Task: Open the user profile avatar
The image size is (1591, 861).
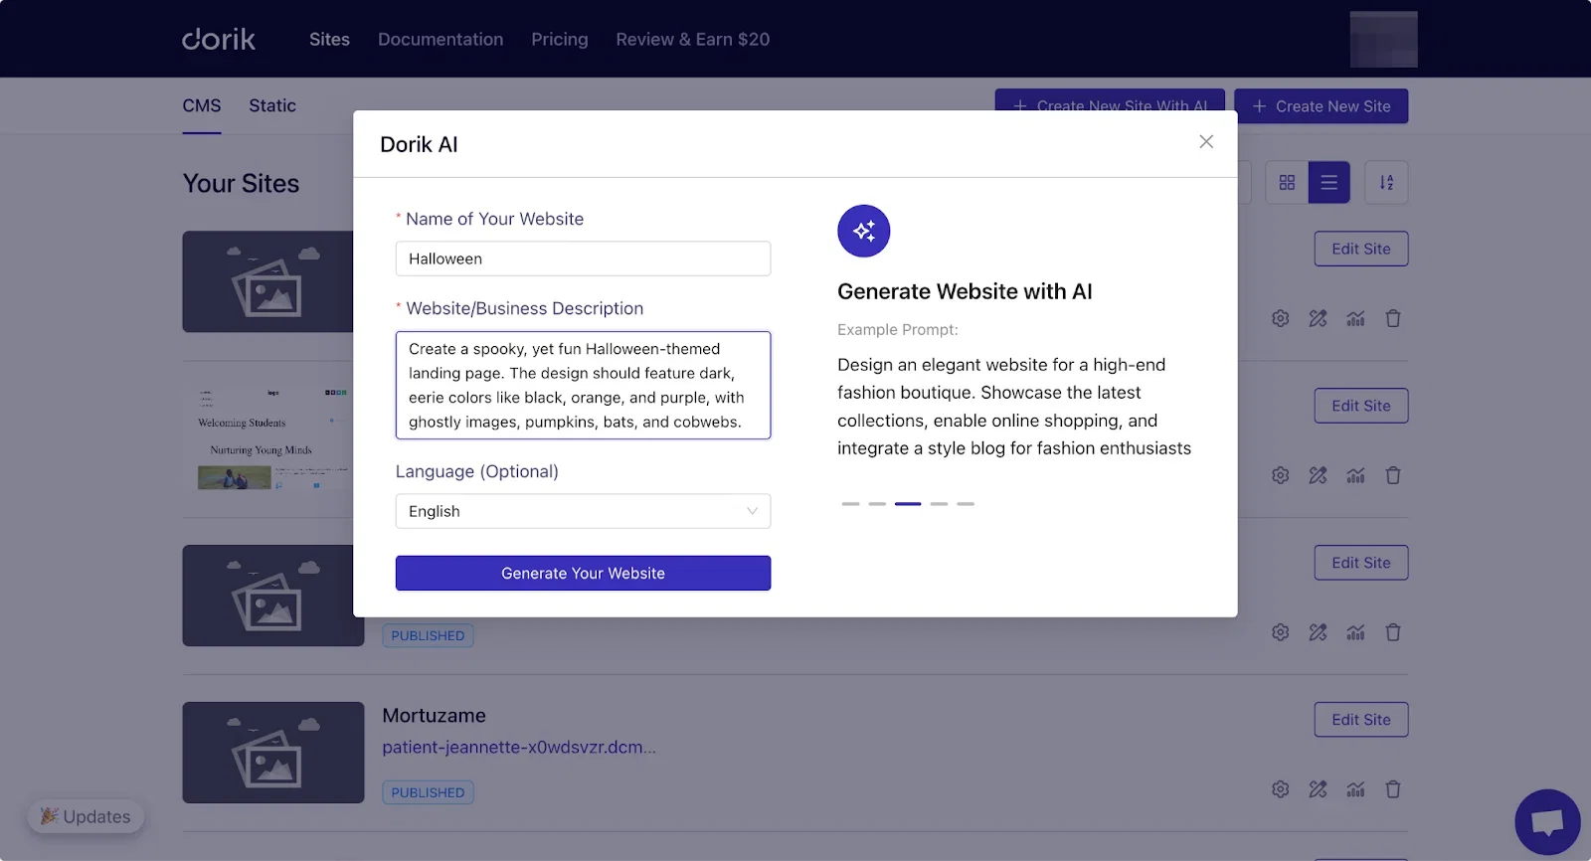Action: point(1383,40)
